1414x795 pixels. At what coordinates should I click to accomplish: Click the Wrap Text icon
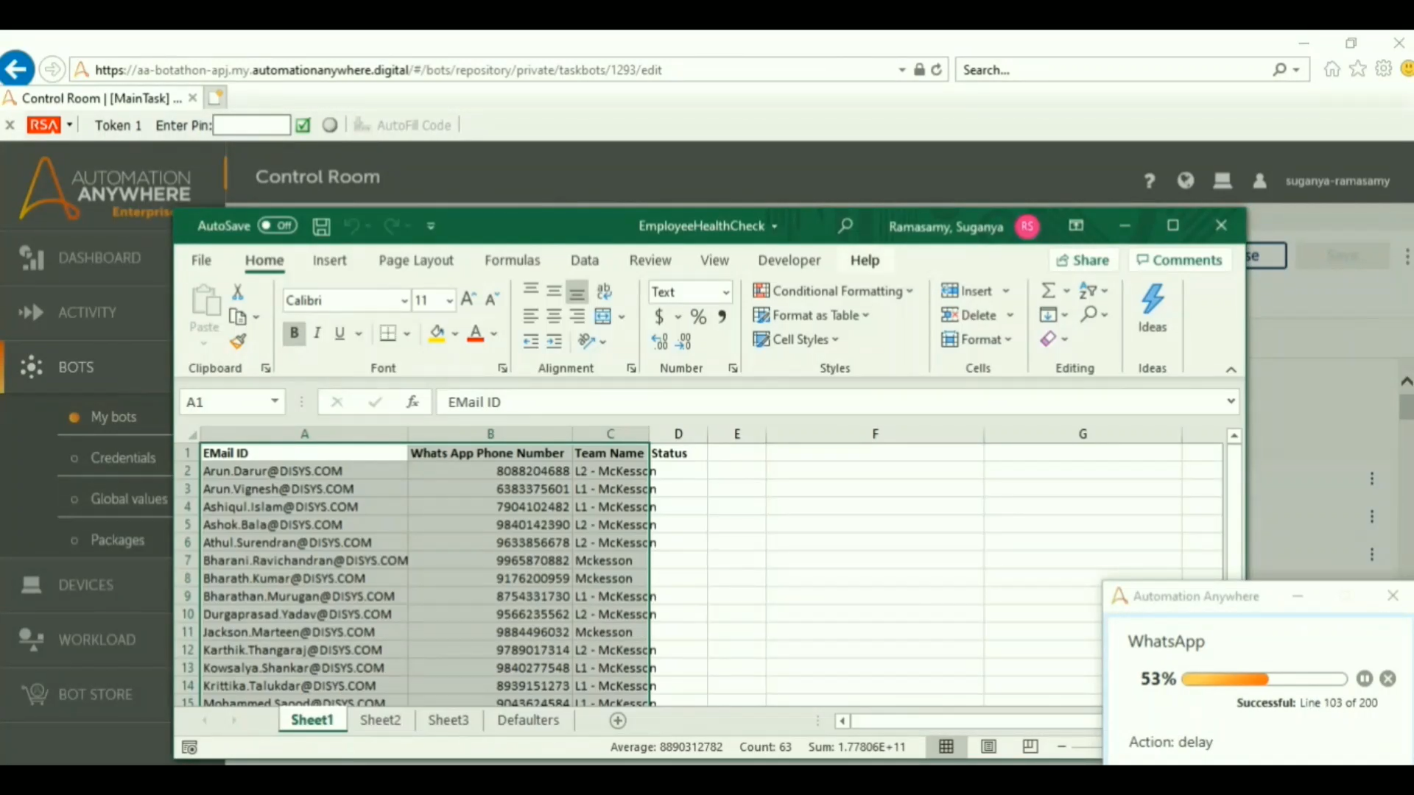click(x=604, y=291)
